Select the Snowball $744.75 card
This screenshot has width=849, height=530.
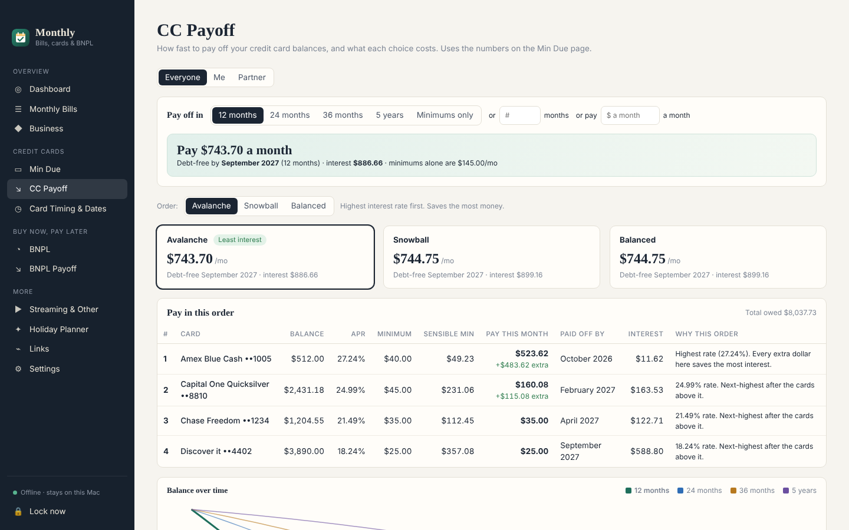point(492,257)
